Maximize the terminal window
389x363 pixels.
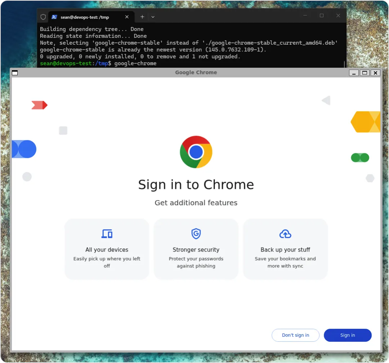coord(322,16)
